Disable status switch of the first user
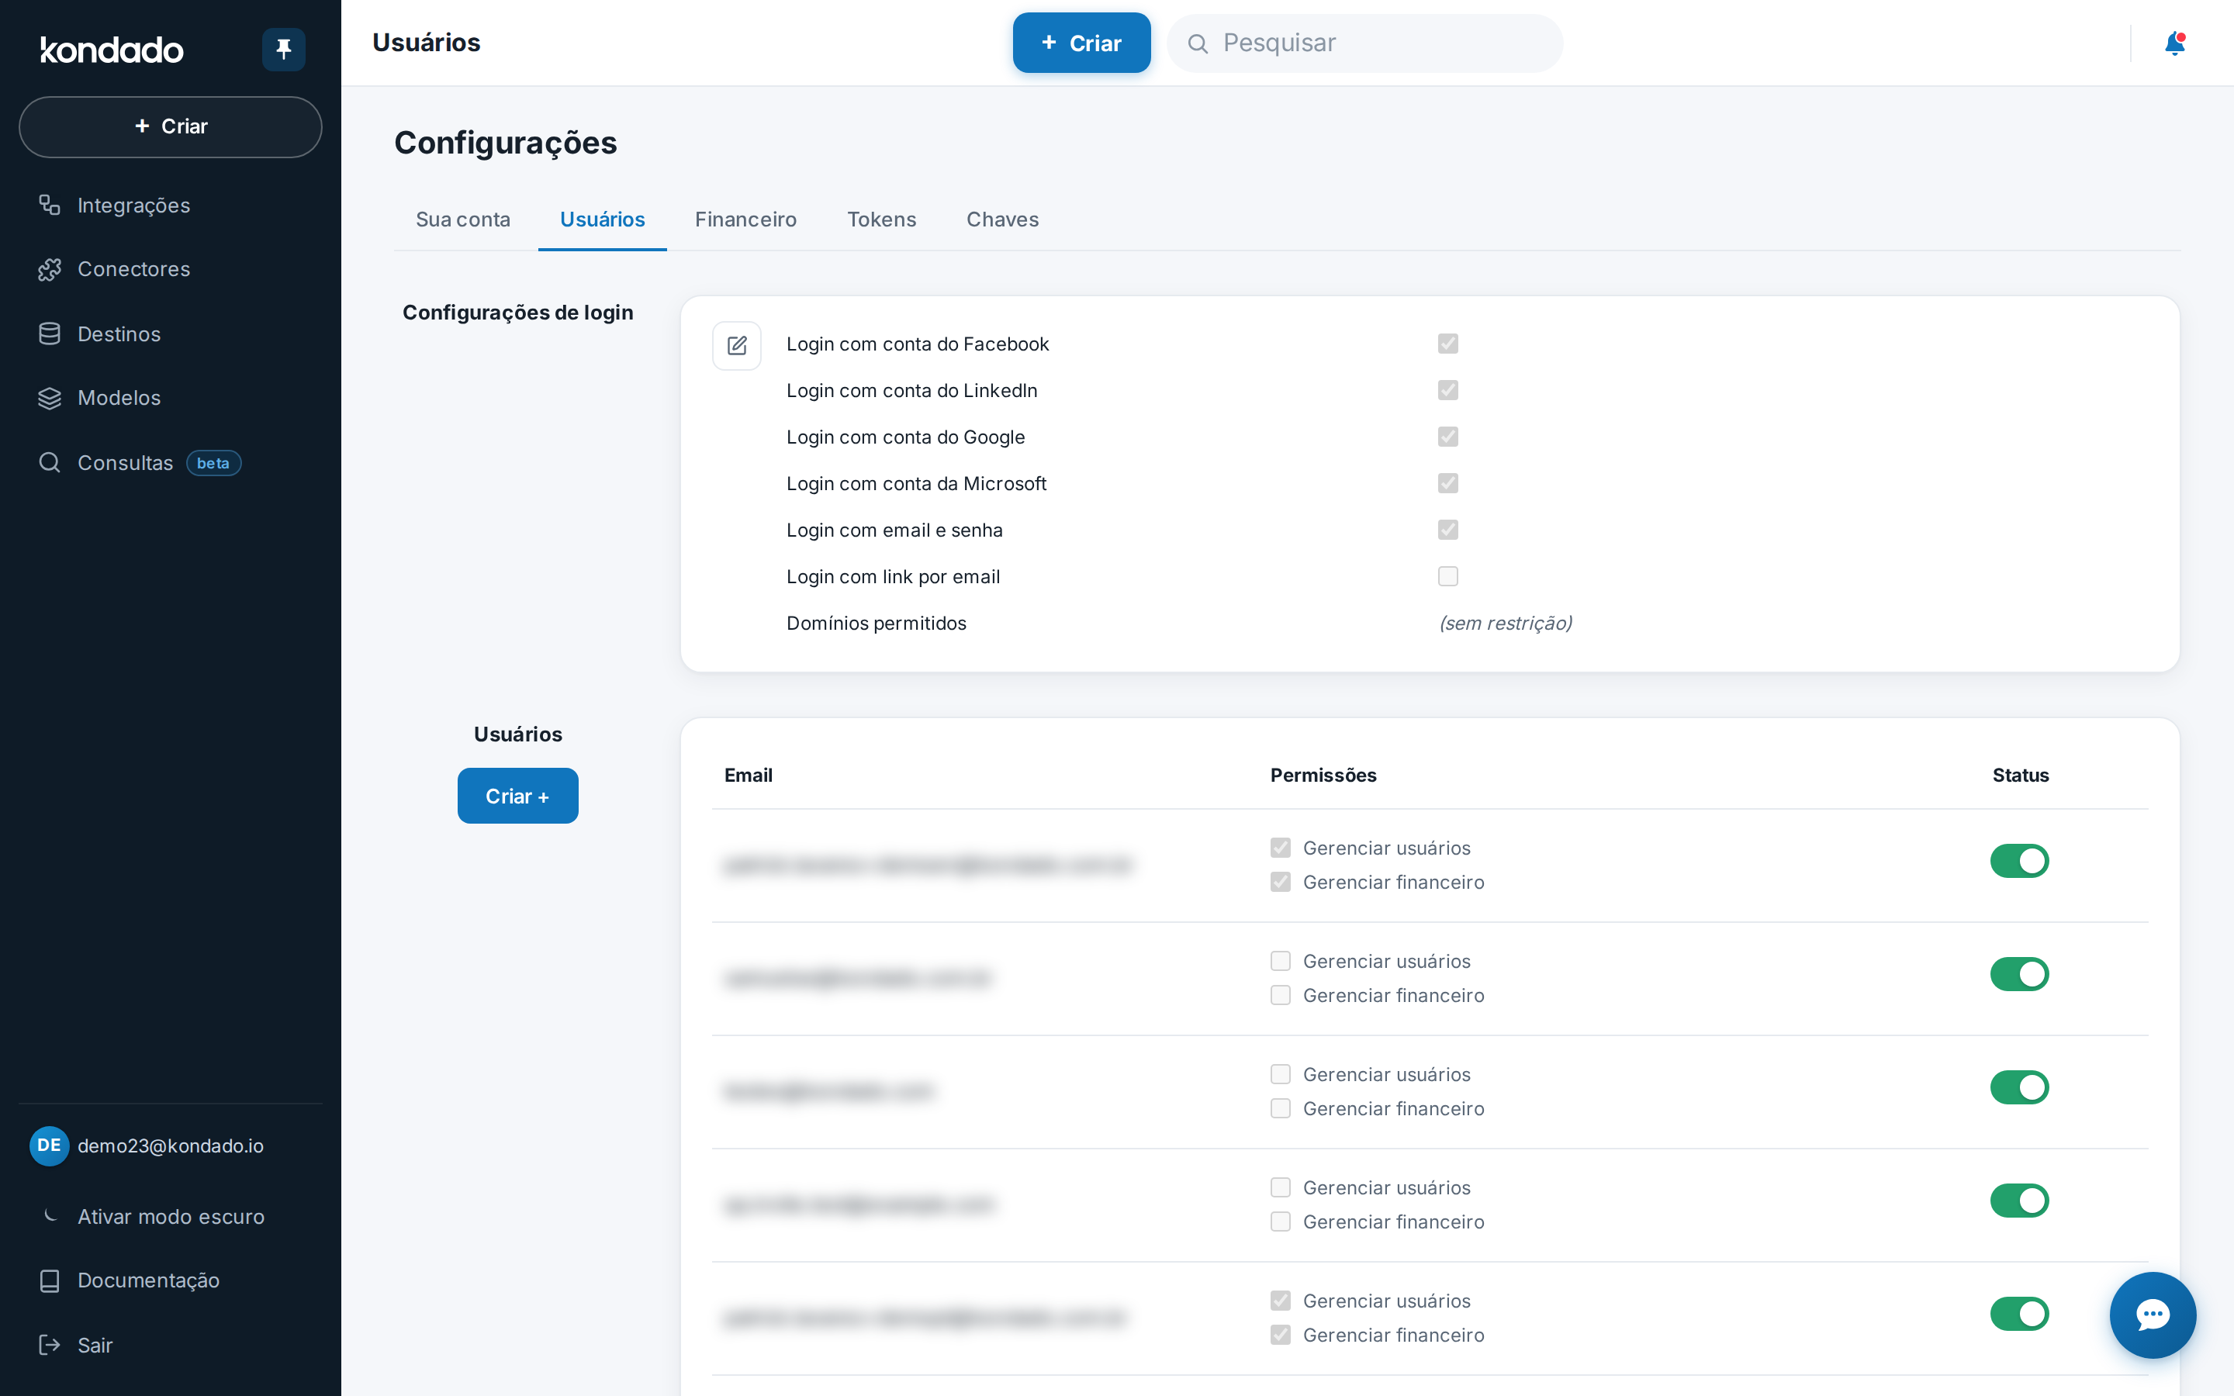 (2020, 861)
